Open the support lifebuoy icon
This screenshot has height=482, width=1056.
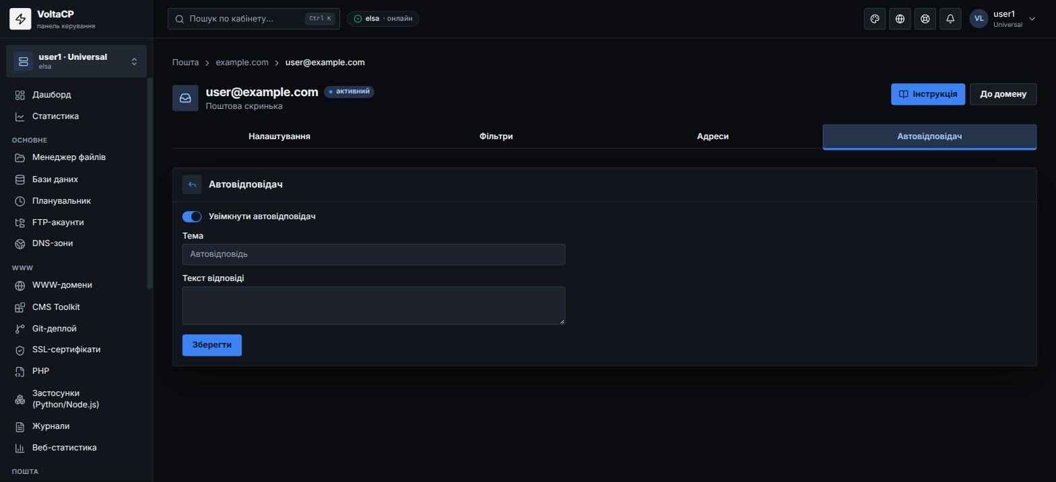click(925, 19)
